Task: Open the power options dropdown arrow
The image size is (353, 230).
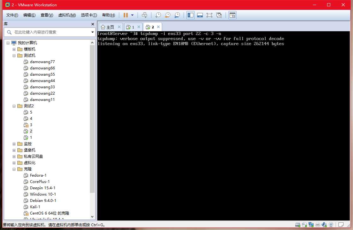Action: (132, 15)
